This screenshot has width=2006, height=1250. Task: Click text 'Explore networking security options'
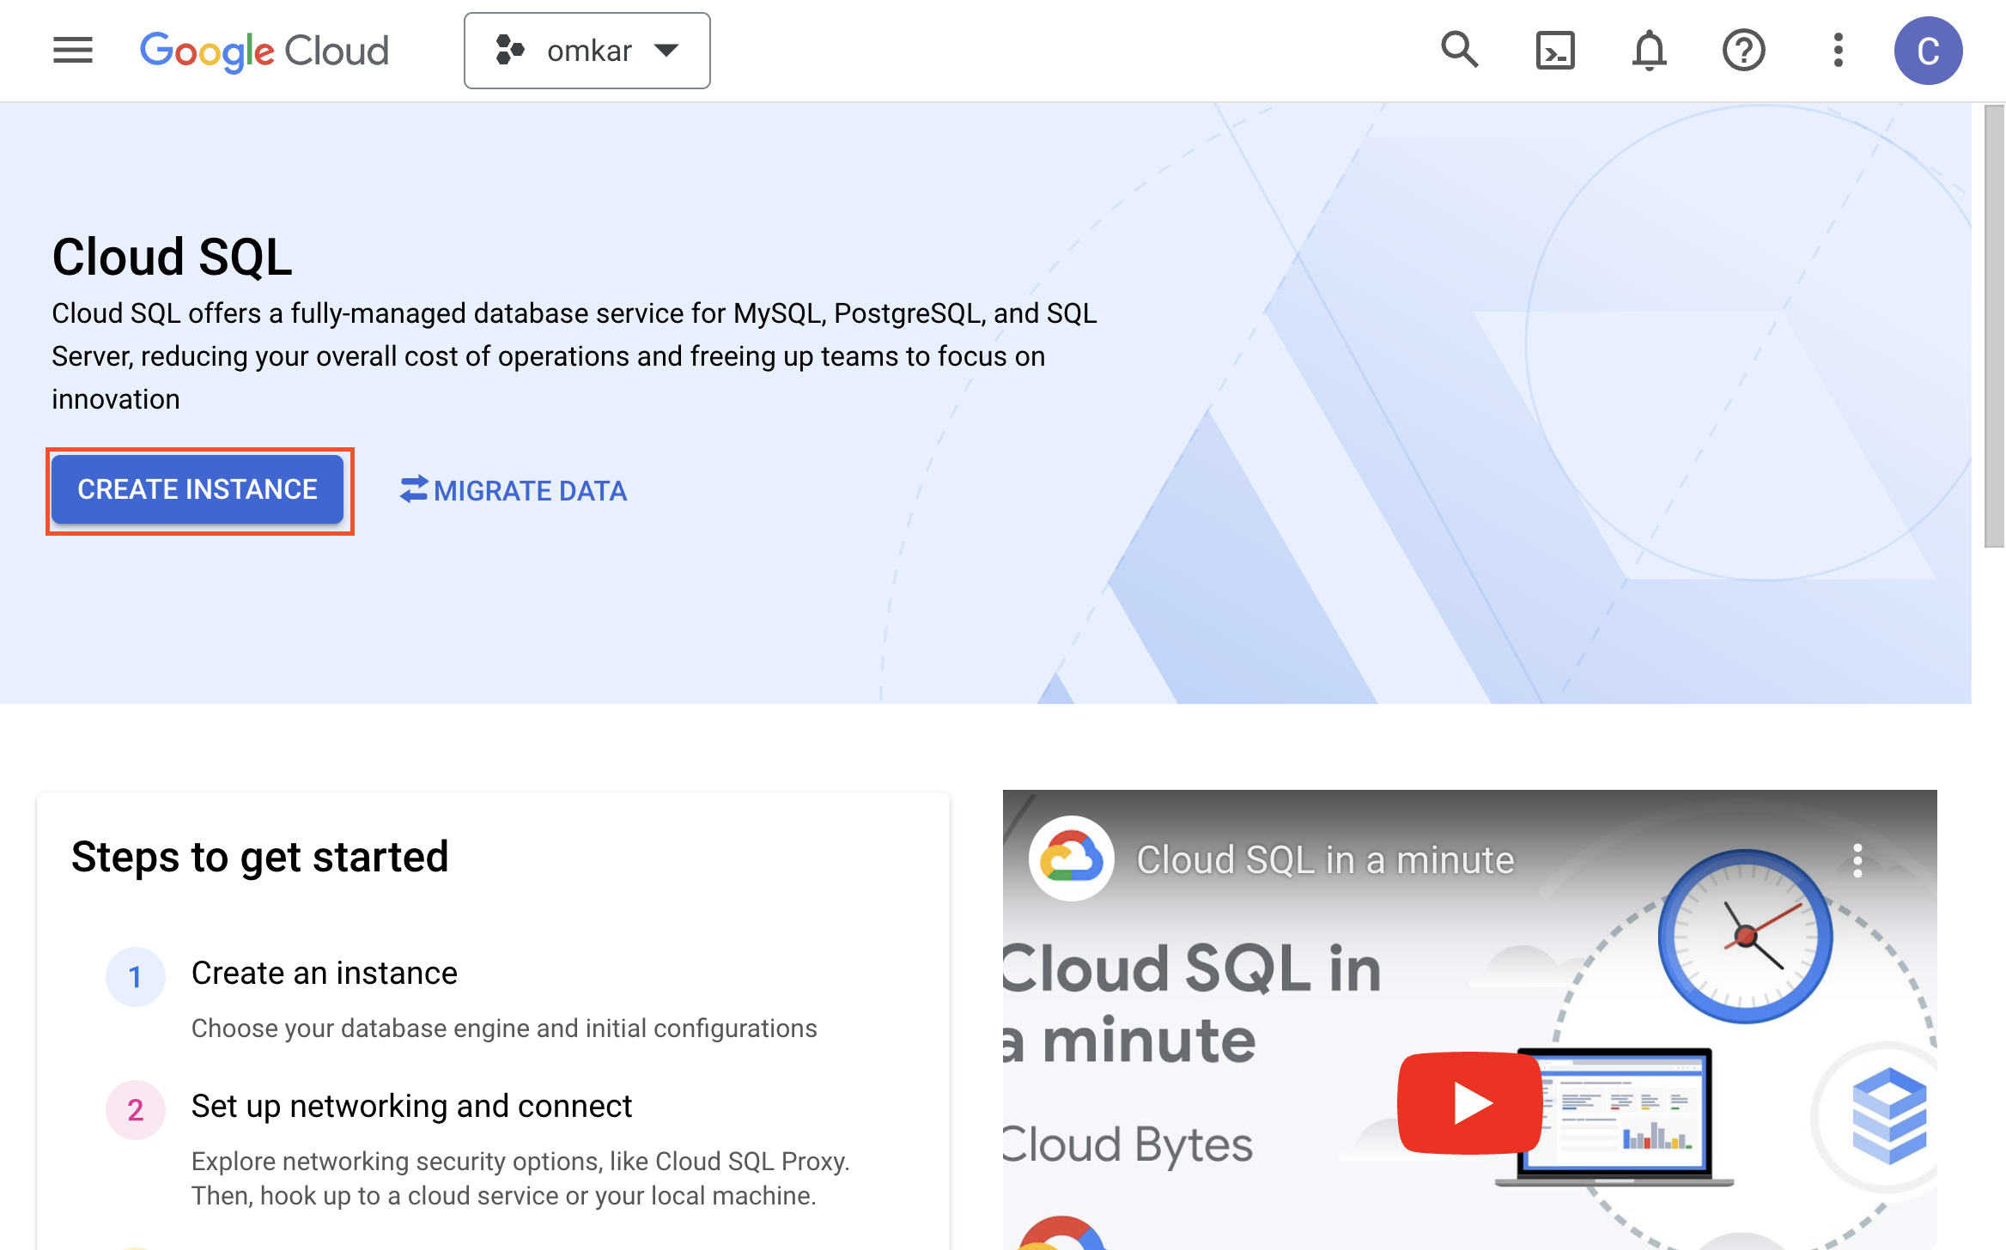click(397, 1161)
